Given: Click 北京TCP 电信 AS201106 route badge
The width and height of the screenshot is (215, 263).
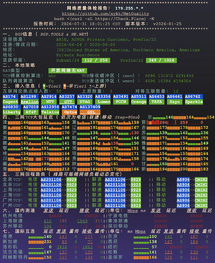Looking at the screenshot, I should click(51, 179).
